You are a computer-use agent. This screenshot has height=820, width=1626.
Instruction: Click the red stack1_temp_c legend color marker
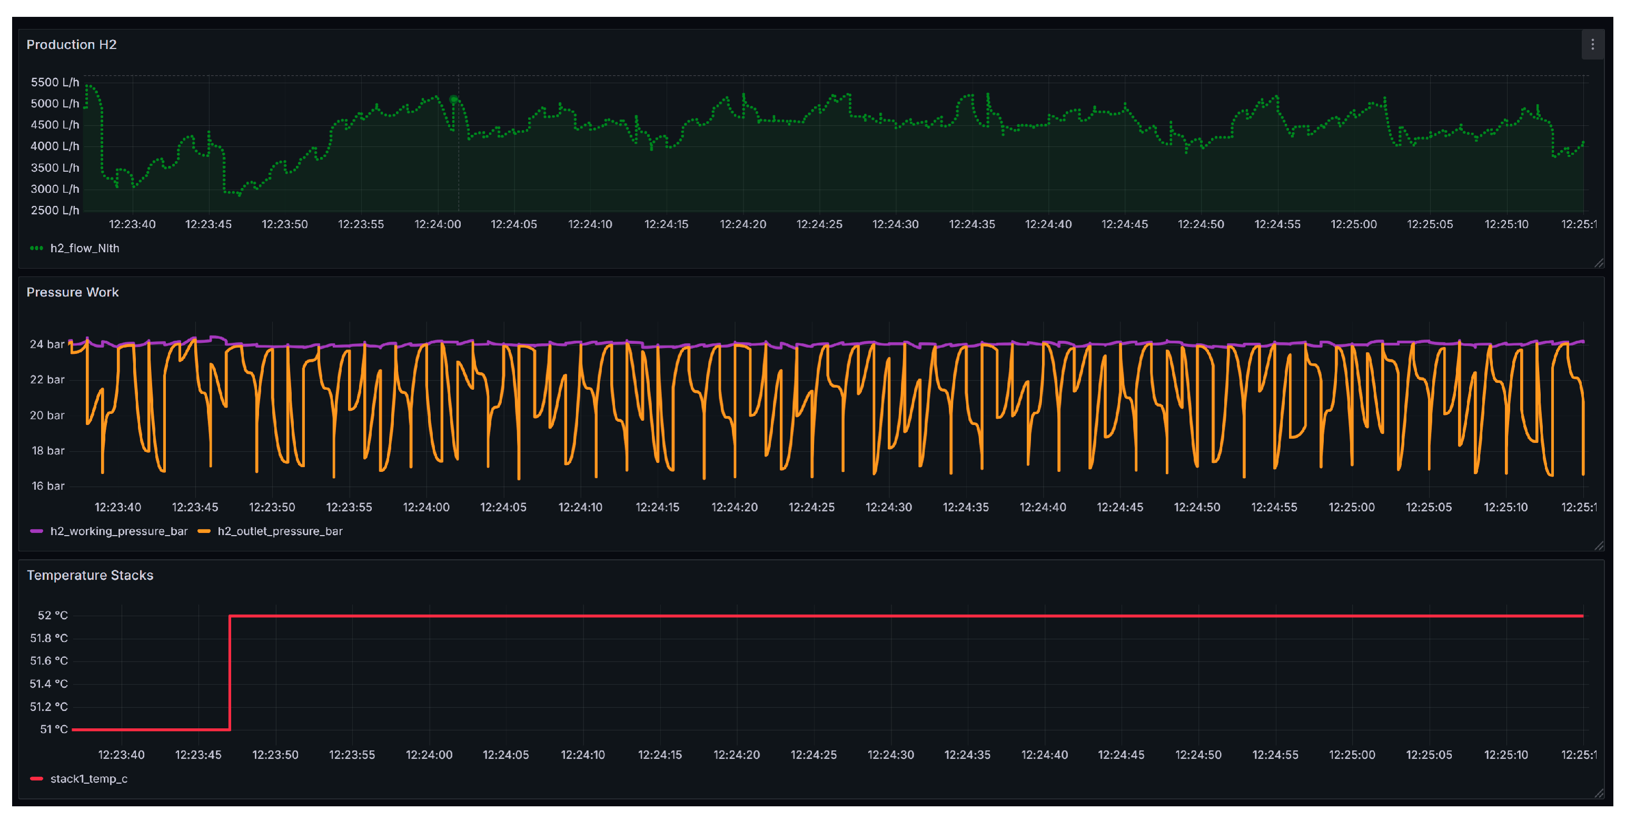(x=37, y=778)
